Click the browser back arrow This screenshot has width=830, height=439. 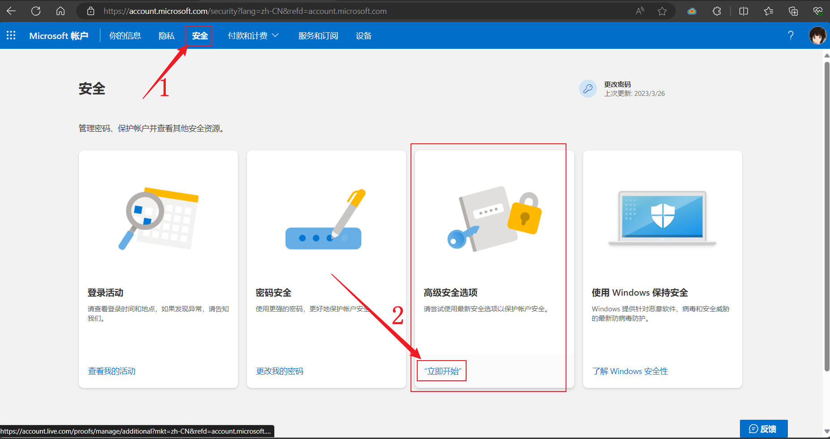point(11,11)
